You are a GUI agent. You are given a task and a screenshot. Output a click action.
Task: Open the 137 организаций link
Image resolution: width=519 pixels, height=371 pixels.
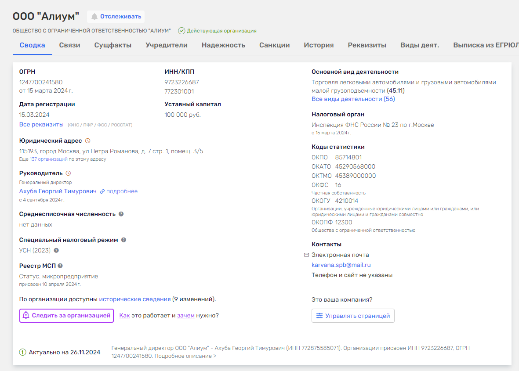(x=49, y=159)
